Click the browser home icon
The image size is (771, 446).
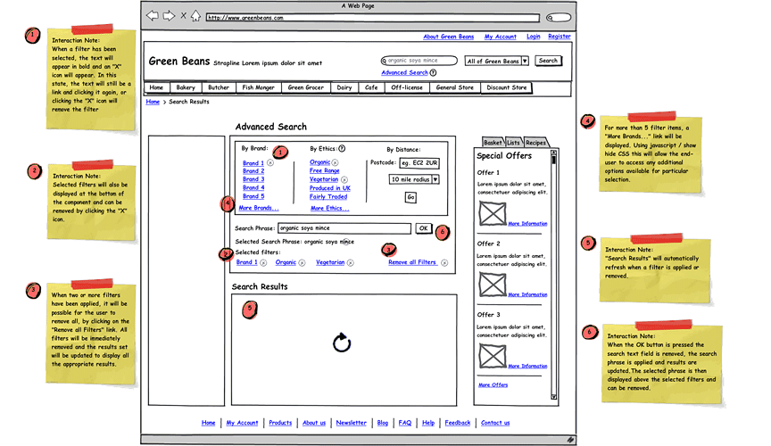coord(195,16)
